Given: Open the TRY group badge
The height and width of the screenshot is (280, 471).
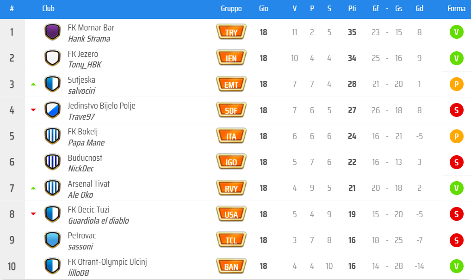Looking at the screenshot, I should 231,32.
